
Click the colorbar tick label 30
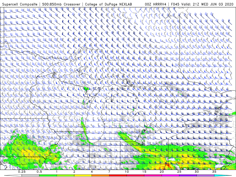(197, 172)
